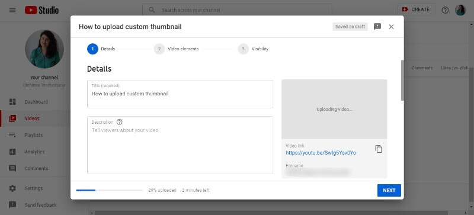474x215 pixels.
Task: Click the YouTube Studio logo
Action: [41, 10]
